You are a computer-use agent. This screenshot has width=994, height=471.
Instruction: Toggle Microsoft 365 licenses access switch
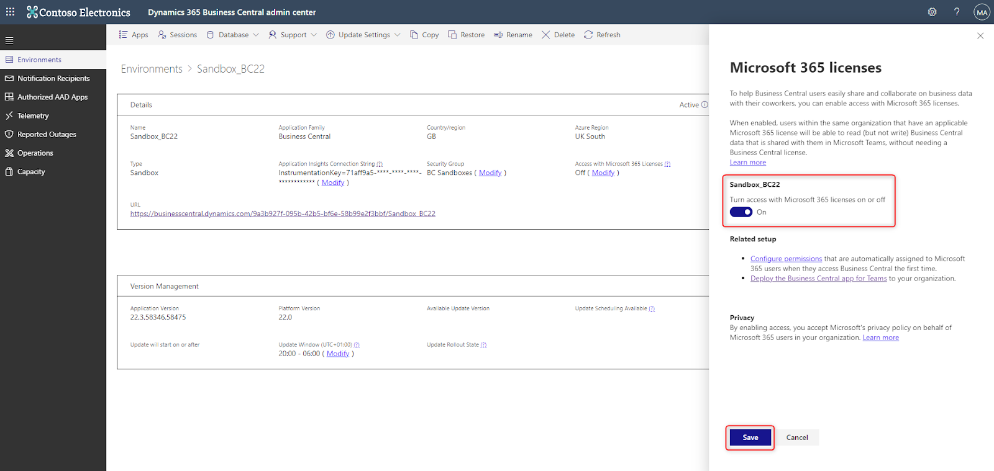pos(741,212)
